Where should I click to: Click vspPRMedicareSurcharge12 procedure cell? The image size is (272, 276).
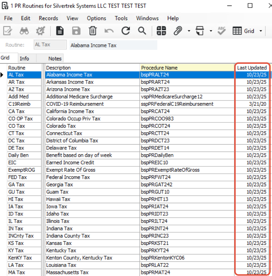coord(187,97)
